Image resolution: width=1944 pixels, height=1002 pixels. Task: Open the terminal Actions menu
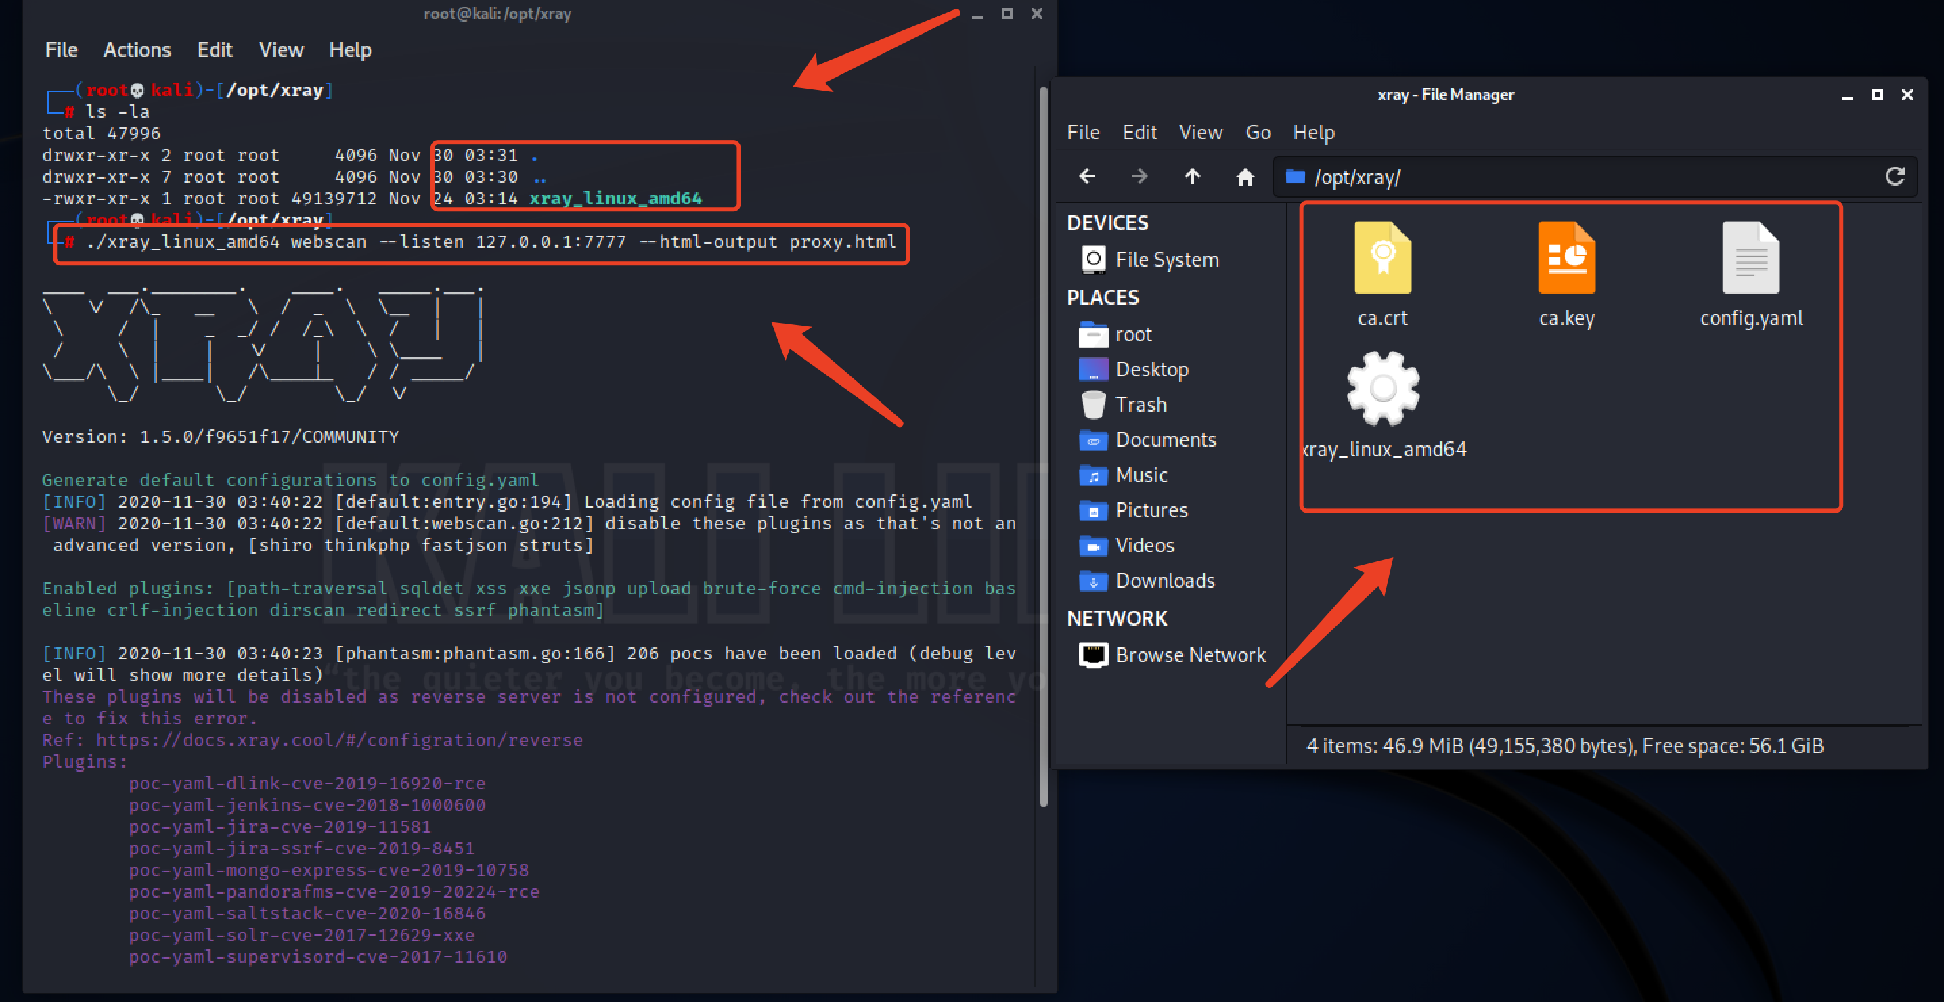click(x=137, y=50)
